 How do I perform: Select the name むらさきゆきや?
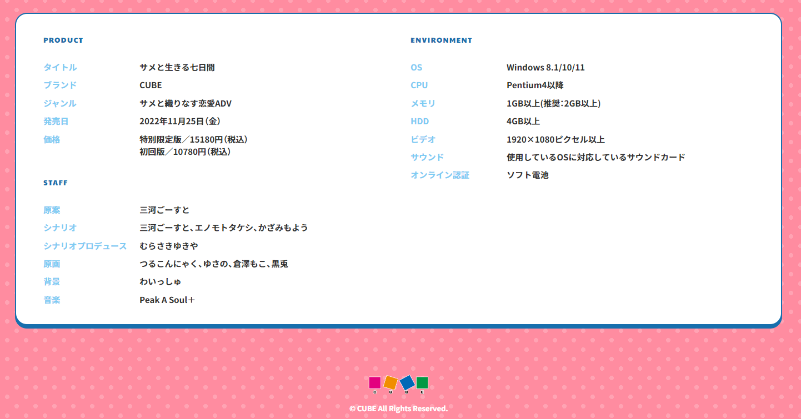tap(169, 246)
